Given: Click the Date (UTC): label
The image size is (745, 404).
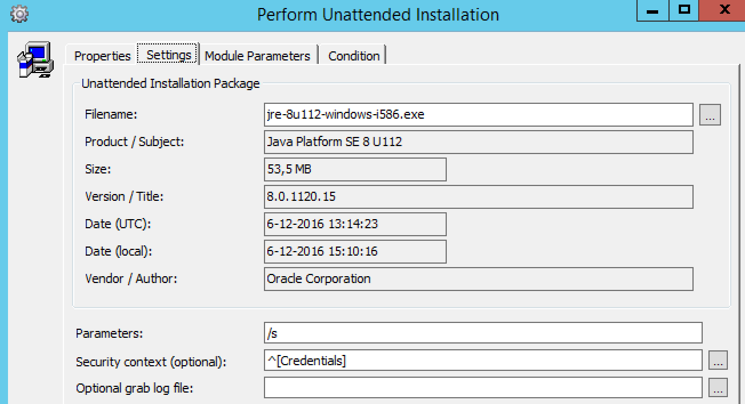Looking at the screenshot, I should tap(118, 224).
